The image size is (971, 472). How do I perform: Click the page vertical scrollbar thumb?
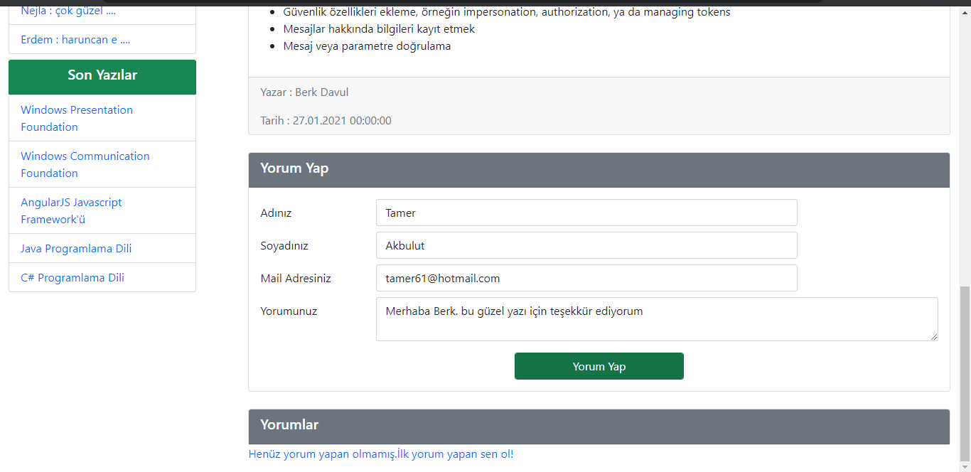[965, 373]
